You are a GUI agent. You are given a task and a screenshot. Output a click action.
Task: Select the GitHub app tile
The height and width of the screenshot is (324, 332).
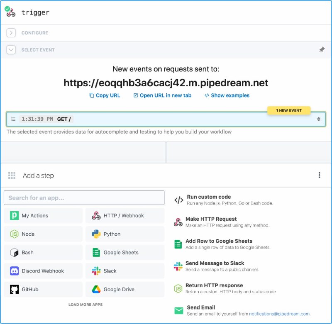(x=43, y=289)
